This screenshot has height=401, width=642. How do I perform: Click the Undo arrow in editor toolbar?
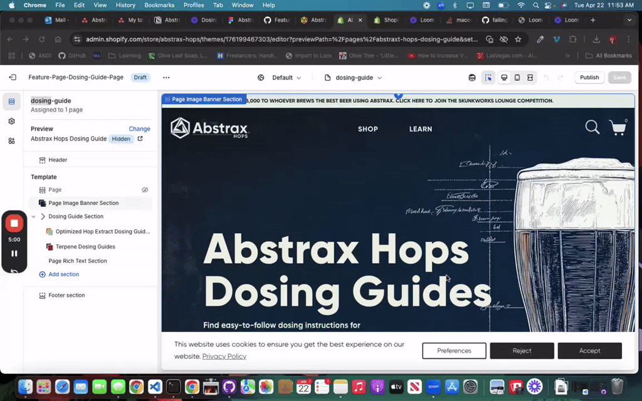coord(546,78)
